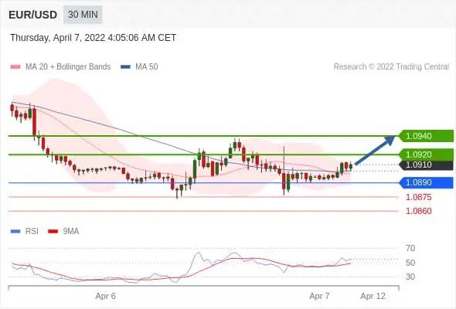Click the EUR/USD pair title
This screenshot has width=456, height=309.
tap(32, 15)
